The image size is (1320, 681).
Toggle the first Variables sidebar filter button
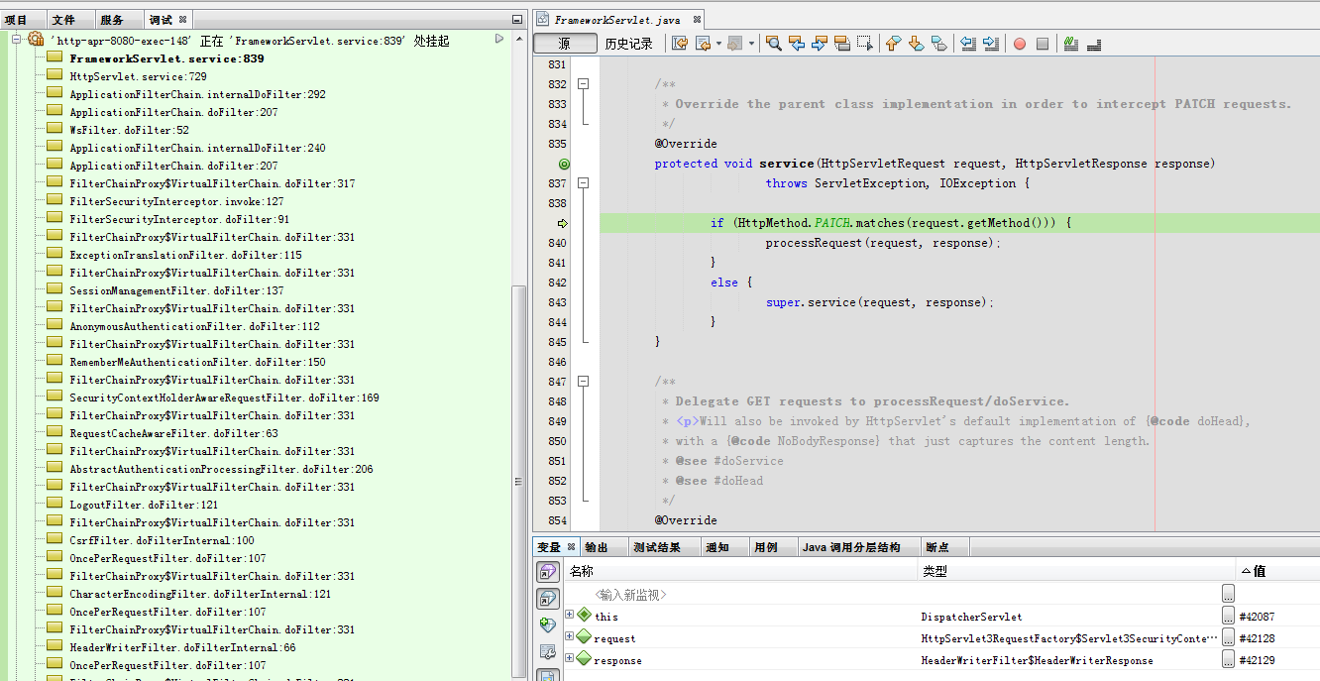(x=547, y=572)
